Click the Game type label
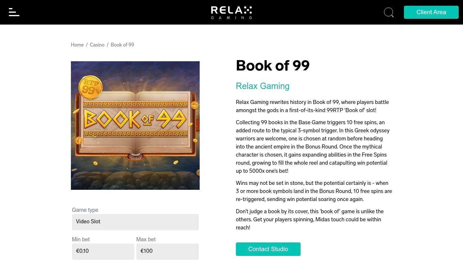 coord(85,210)
